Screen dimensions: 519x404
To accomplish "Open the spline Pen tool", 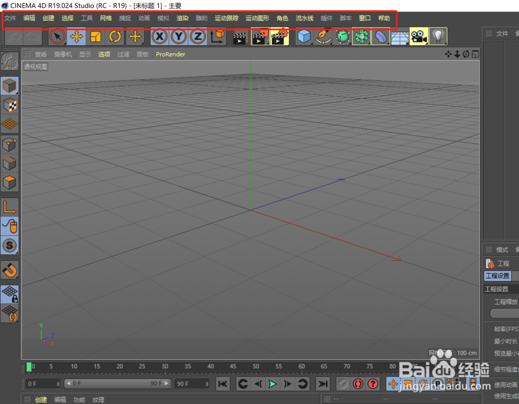I will click(323, 36).
